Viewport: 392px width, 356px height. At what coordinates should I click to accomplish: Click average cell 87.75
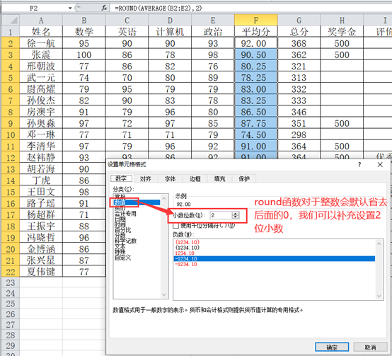click(x=255, y=123)
